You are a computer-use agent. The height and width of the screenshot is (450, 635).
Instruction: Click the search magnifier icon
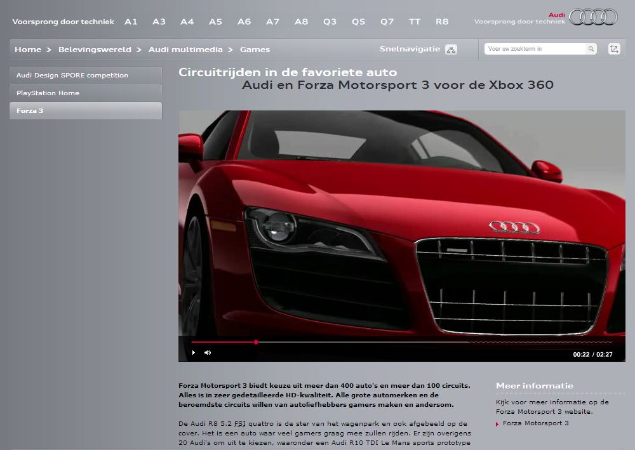coord(591,49)
